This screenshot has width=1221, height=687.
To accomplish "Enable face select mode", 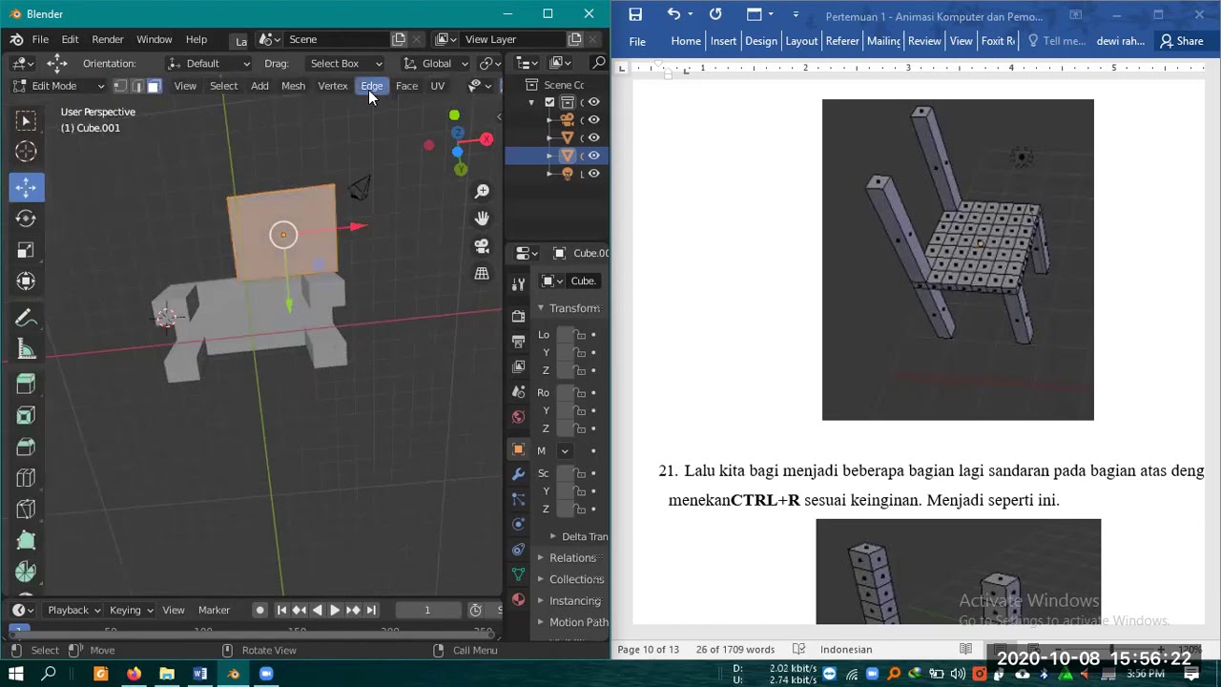I will [154, 86].
